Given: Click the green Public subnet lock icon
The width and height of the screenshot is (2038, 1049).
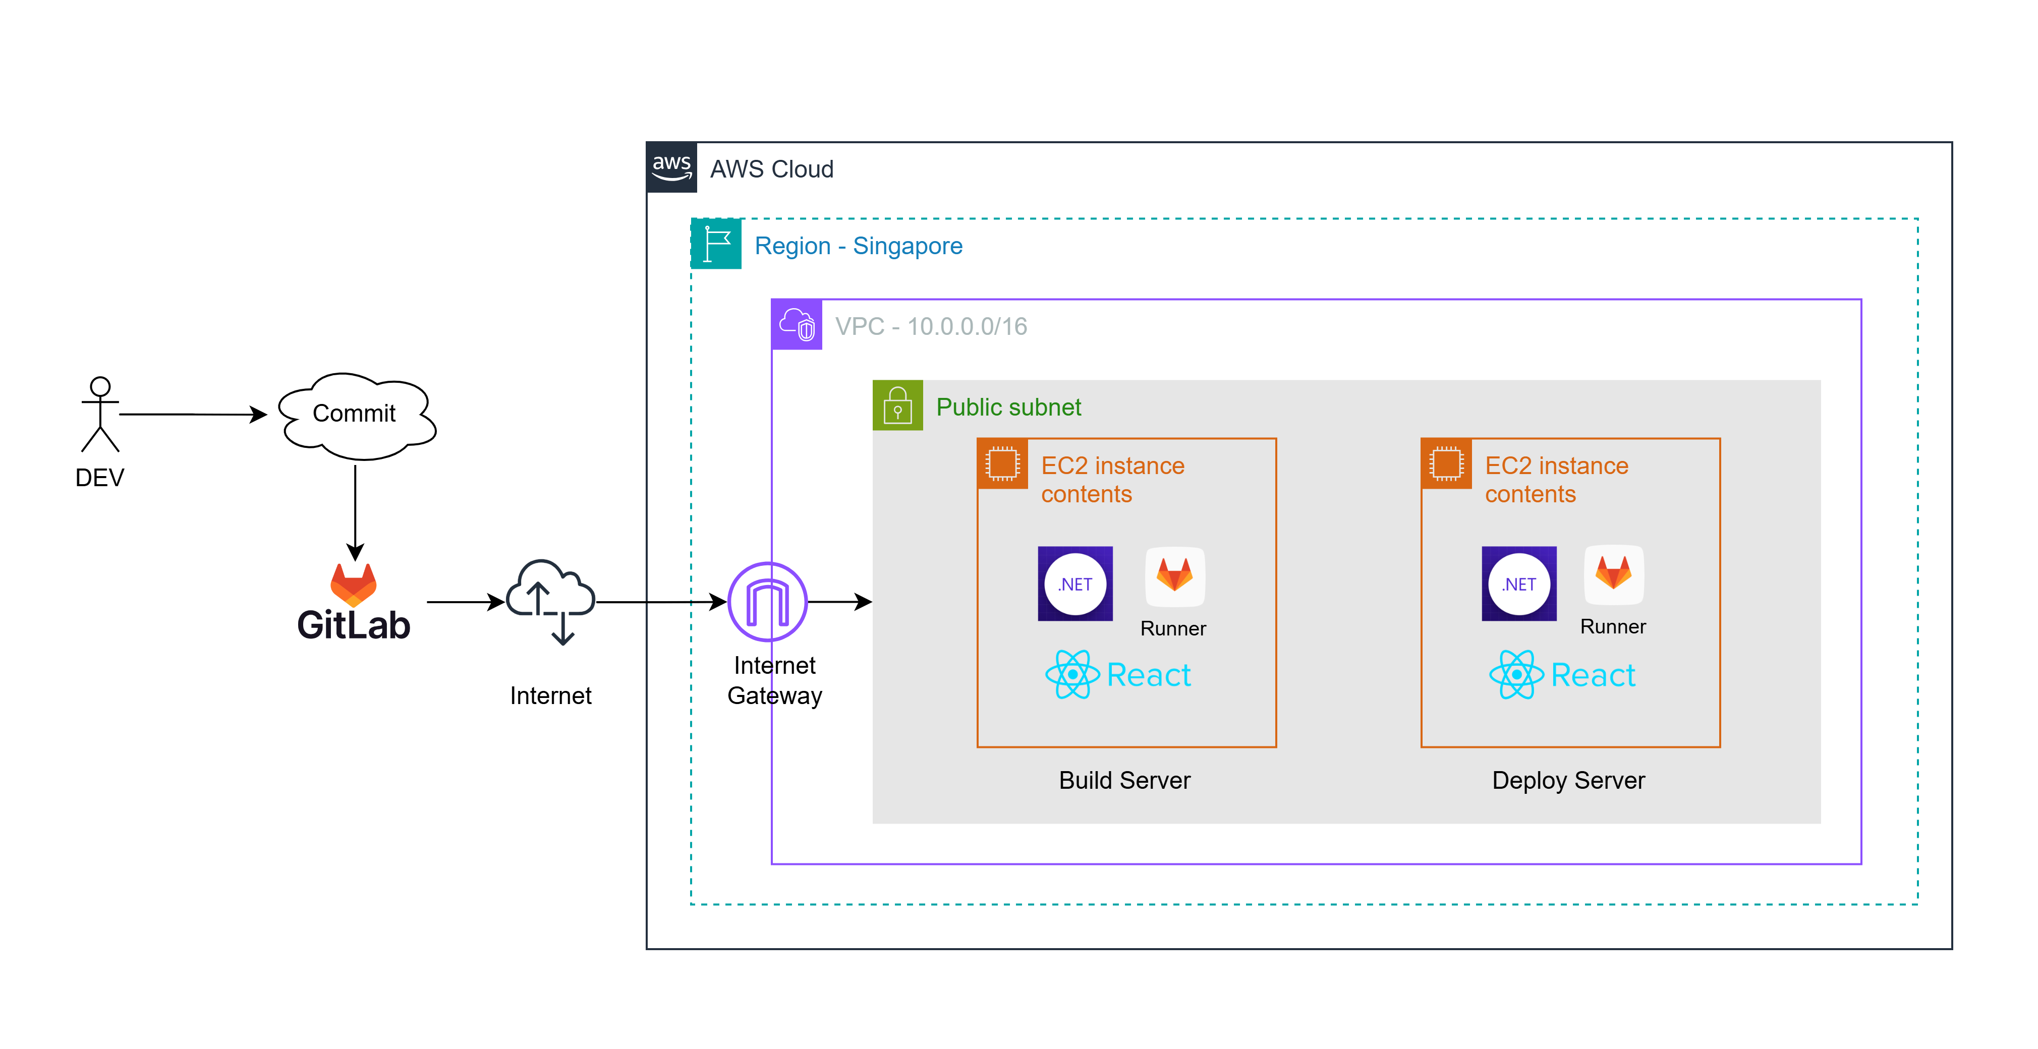Looking at the screenshot, I should click(x=898, y=405).
